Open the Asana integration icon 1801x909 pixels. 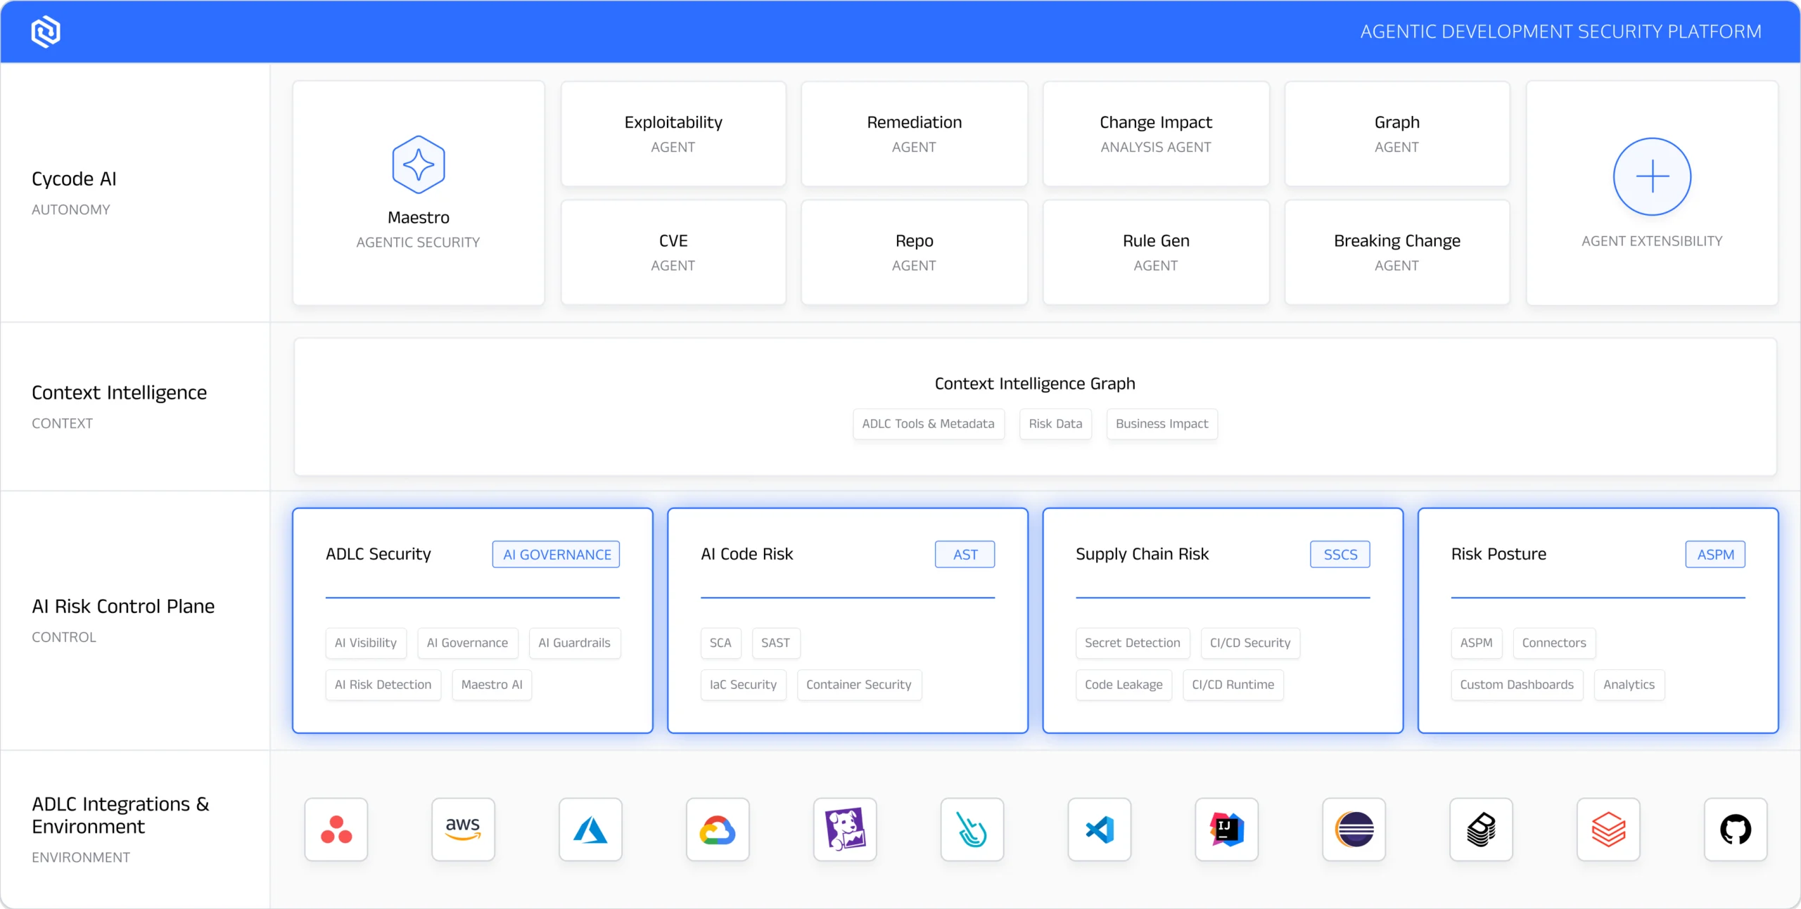click(x=336, y=830)
